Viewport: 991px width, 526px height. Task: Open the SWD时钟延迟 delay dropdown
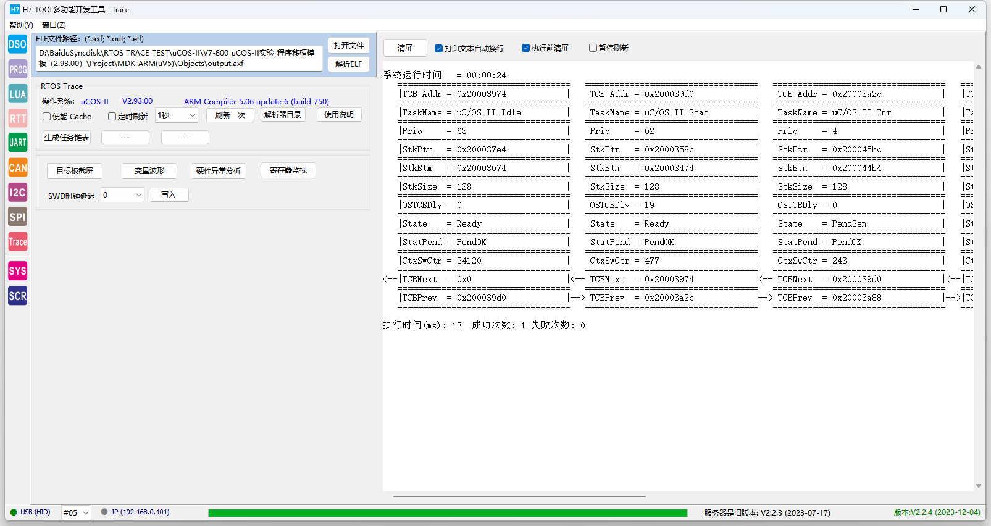(122, 195)
